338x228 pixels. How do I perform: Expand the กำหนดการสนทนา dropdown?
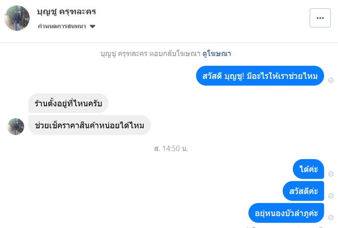point(62,26)
